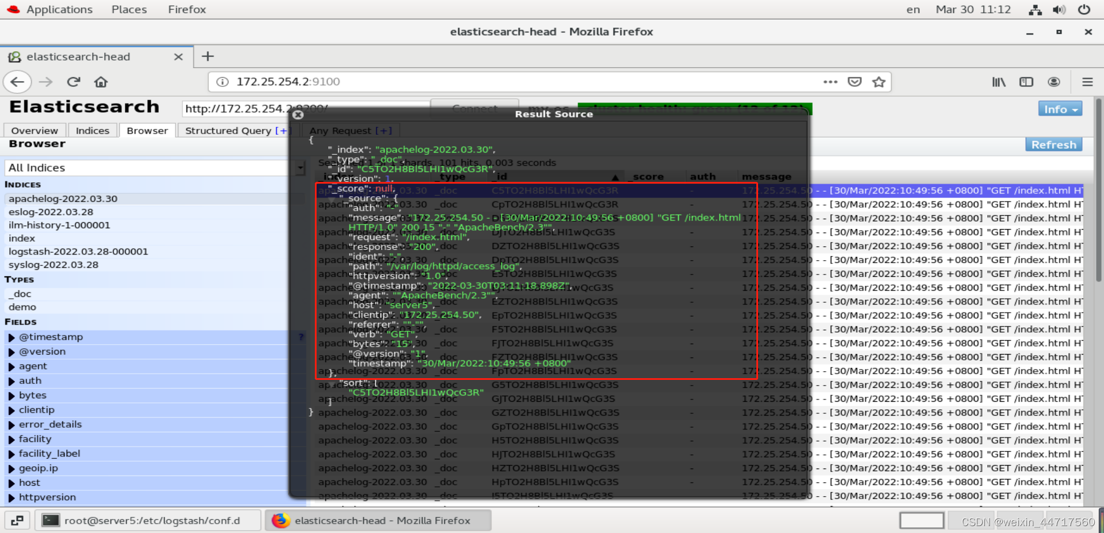Open the page actions ellipsis menu
The image size is (1104, 533).
tap(830, 82)
